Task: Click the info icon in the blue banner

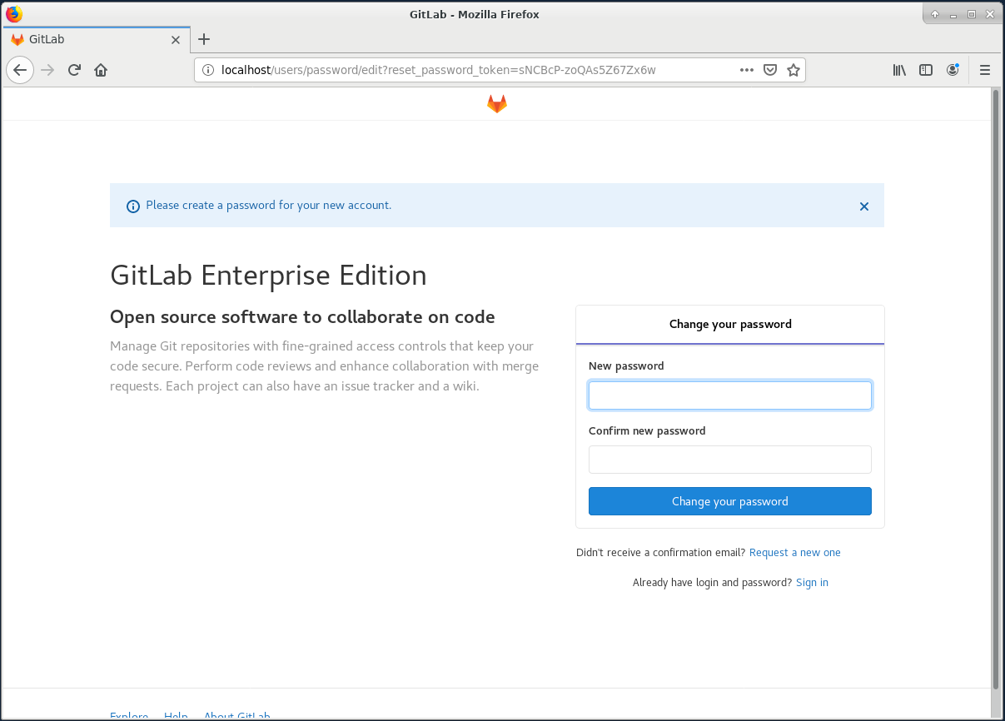Action: (x=133, y=206)
